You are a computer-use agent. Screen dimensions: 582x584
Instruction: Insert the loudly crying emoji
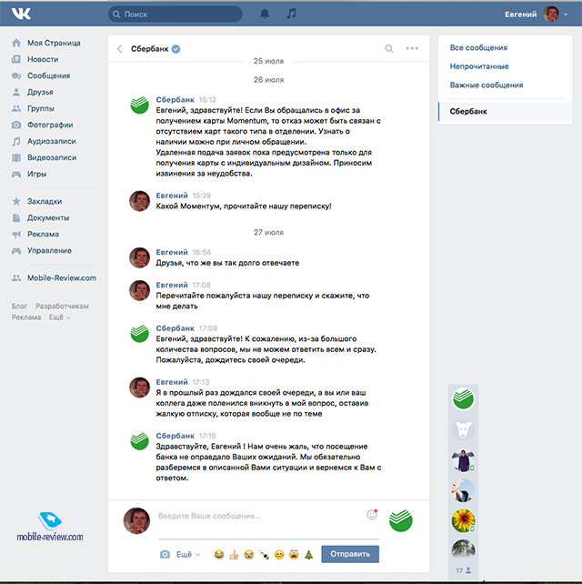(249, 555)
